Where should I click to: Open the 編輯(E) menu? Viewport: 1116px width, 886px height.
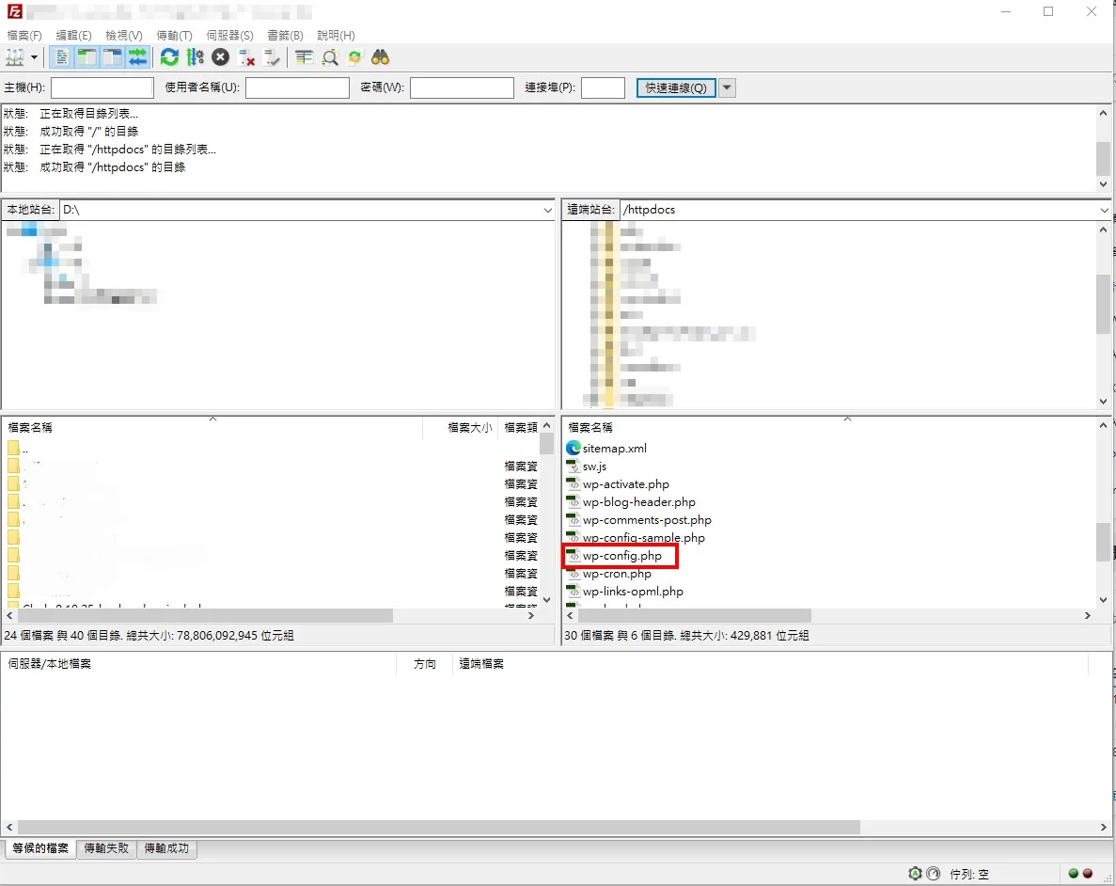tap(73, 35)
